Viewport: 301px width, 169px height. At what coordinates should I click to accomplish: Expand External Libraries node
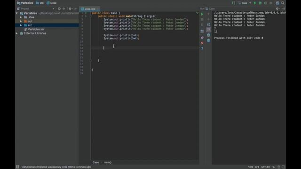click(x=17, y=33)
